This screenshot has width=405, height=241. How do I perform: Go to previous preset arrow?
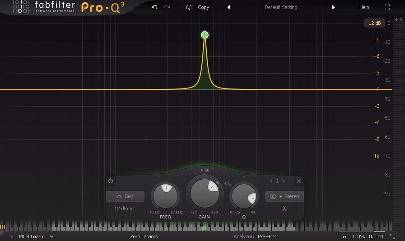click(228, 7)
